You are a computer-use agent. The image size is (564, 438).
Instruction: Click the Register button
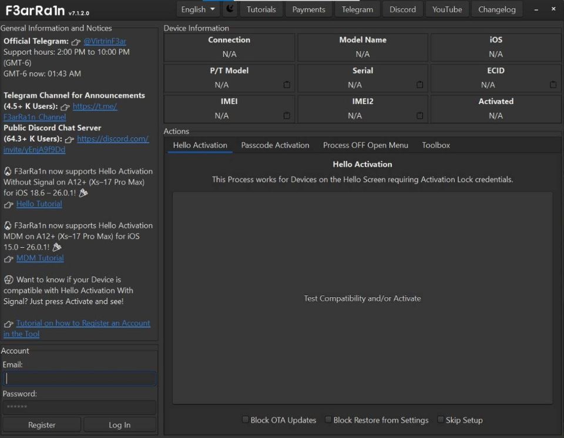tap(42, 424)
